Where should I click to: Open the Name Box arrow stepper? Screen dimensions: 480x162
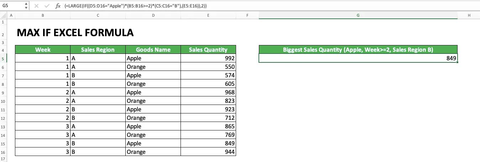tap(26, 6)
